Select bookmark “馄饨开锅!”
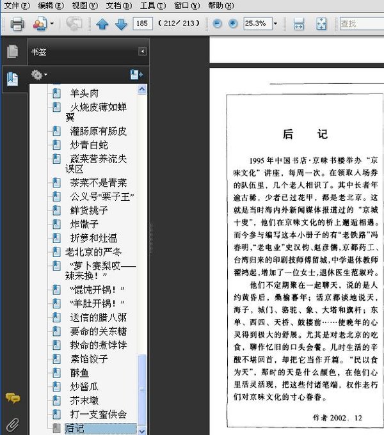 pyautogui.click(x=97, y=290)
